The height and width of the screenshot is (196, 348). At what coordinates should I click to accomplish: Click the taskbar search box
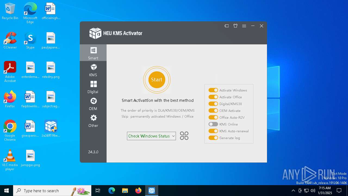click(x=52, y=191)
